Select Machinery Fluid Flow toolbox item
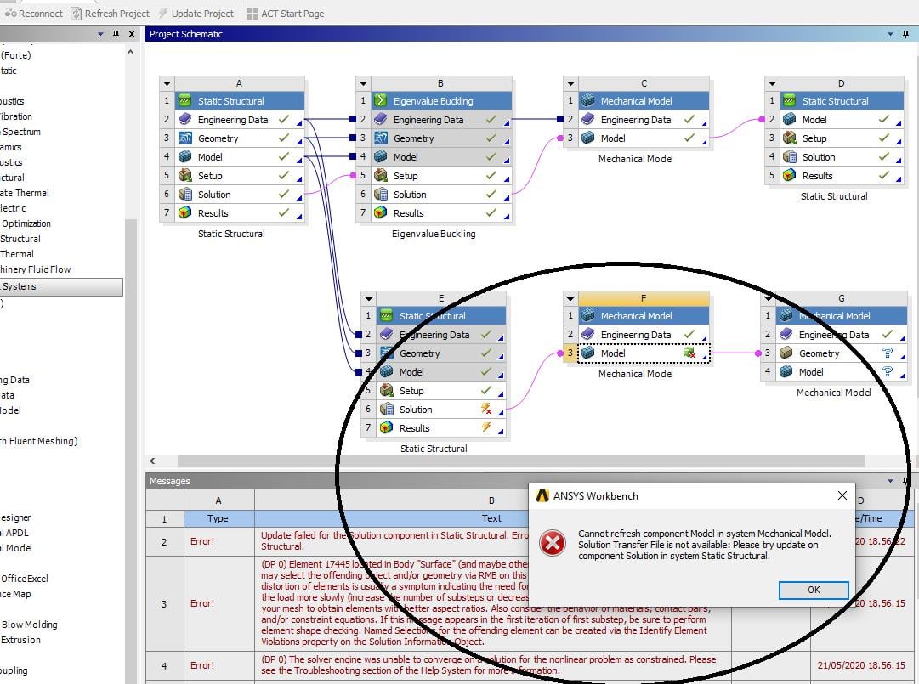The height and width of the screenshot is (684, 919). (x=35, y=269)
